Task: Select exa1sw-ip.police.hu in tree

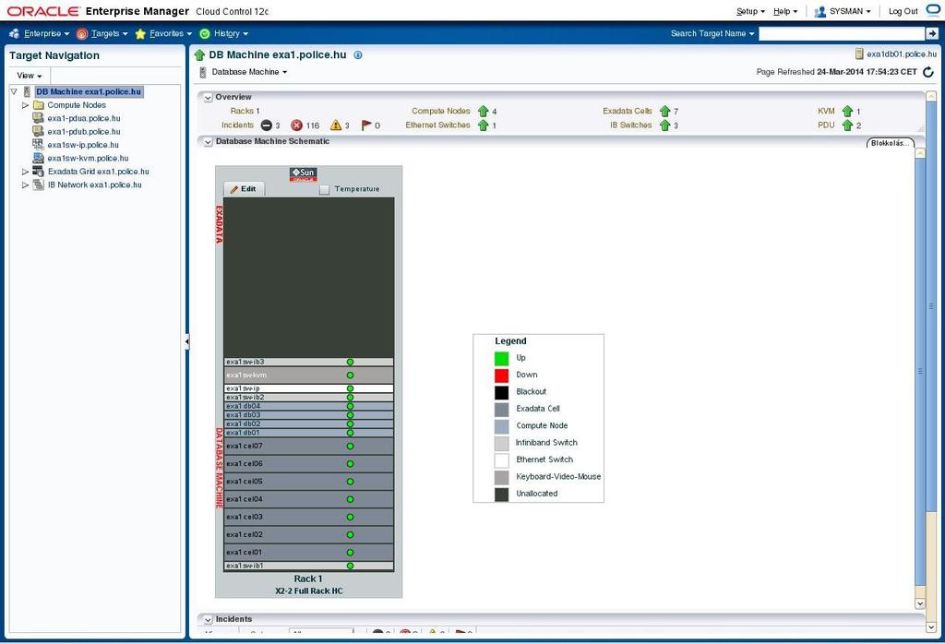Action: coord(83,145)
